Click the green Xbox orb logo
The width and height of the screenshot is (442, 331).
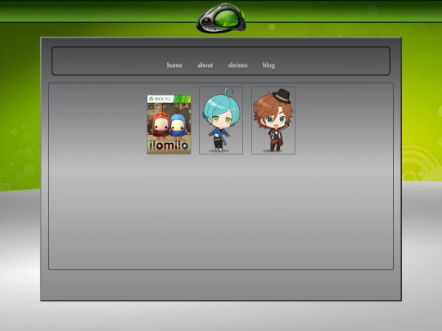pos(221,18)
